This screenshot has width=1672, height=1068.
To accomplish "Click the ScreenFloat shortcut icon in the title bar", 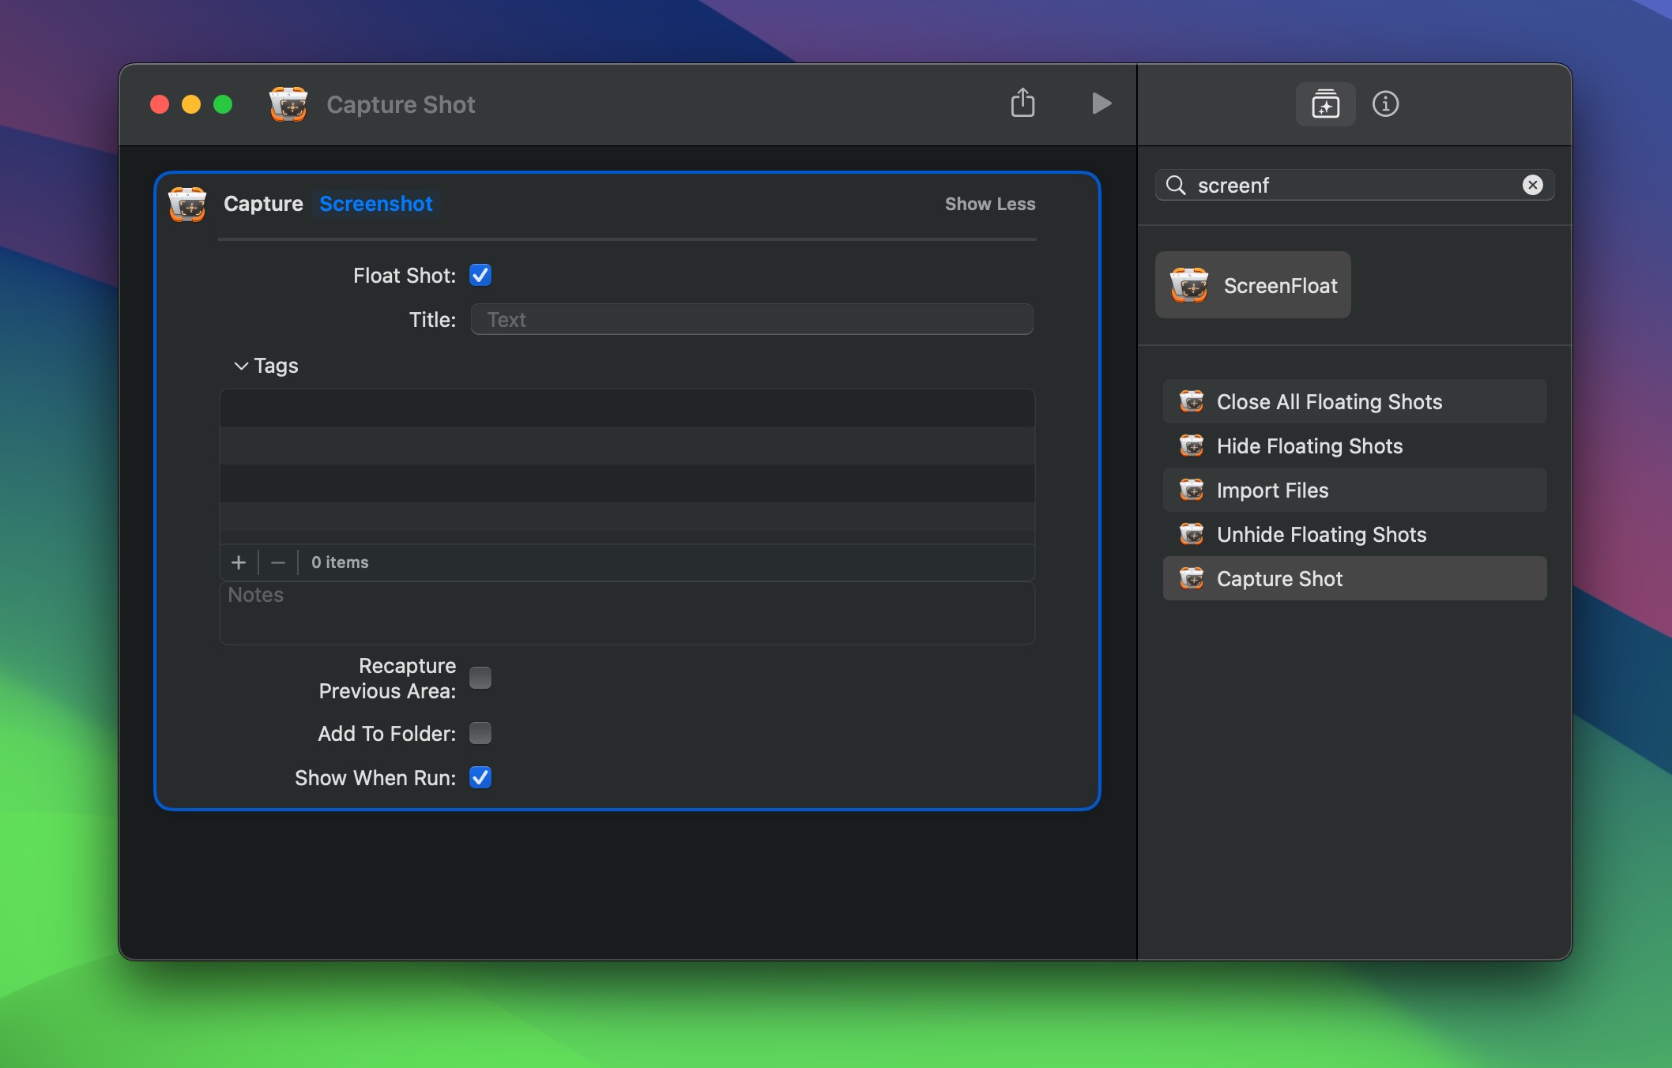I will pyautogui.click(x=288, y=103).
